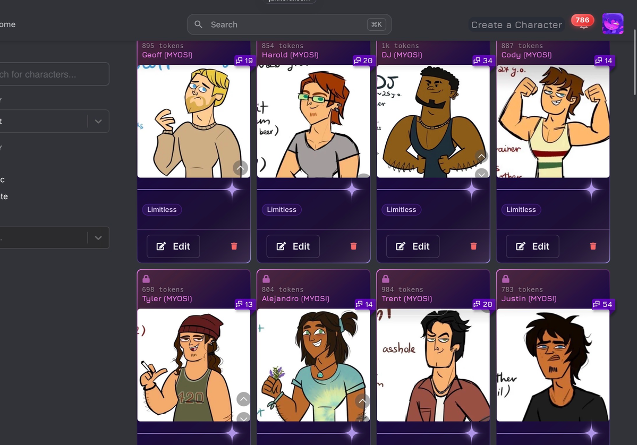637x445 pixels.
Task: Focus the sidebar search for characters field
Action: click(x=54, y=74)
